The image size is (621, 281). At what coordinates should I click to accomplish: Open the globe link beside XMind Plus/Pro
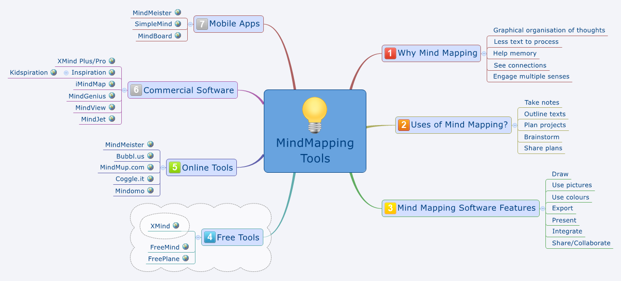(112, 61)
